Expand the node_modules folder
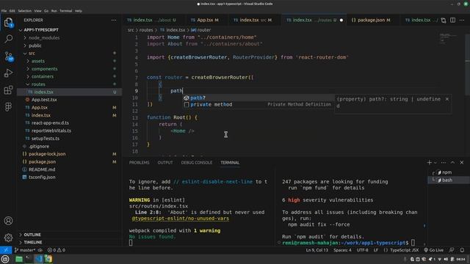This screenshot has width=470, height=264. [x=44, y=37]
